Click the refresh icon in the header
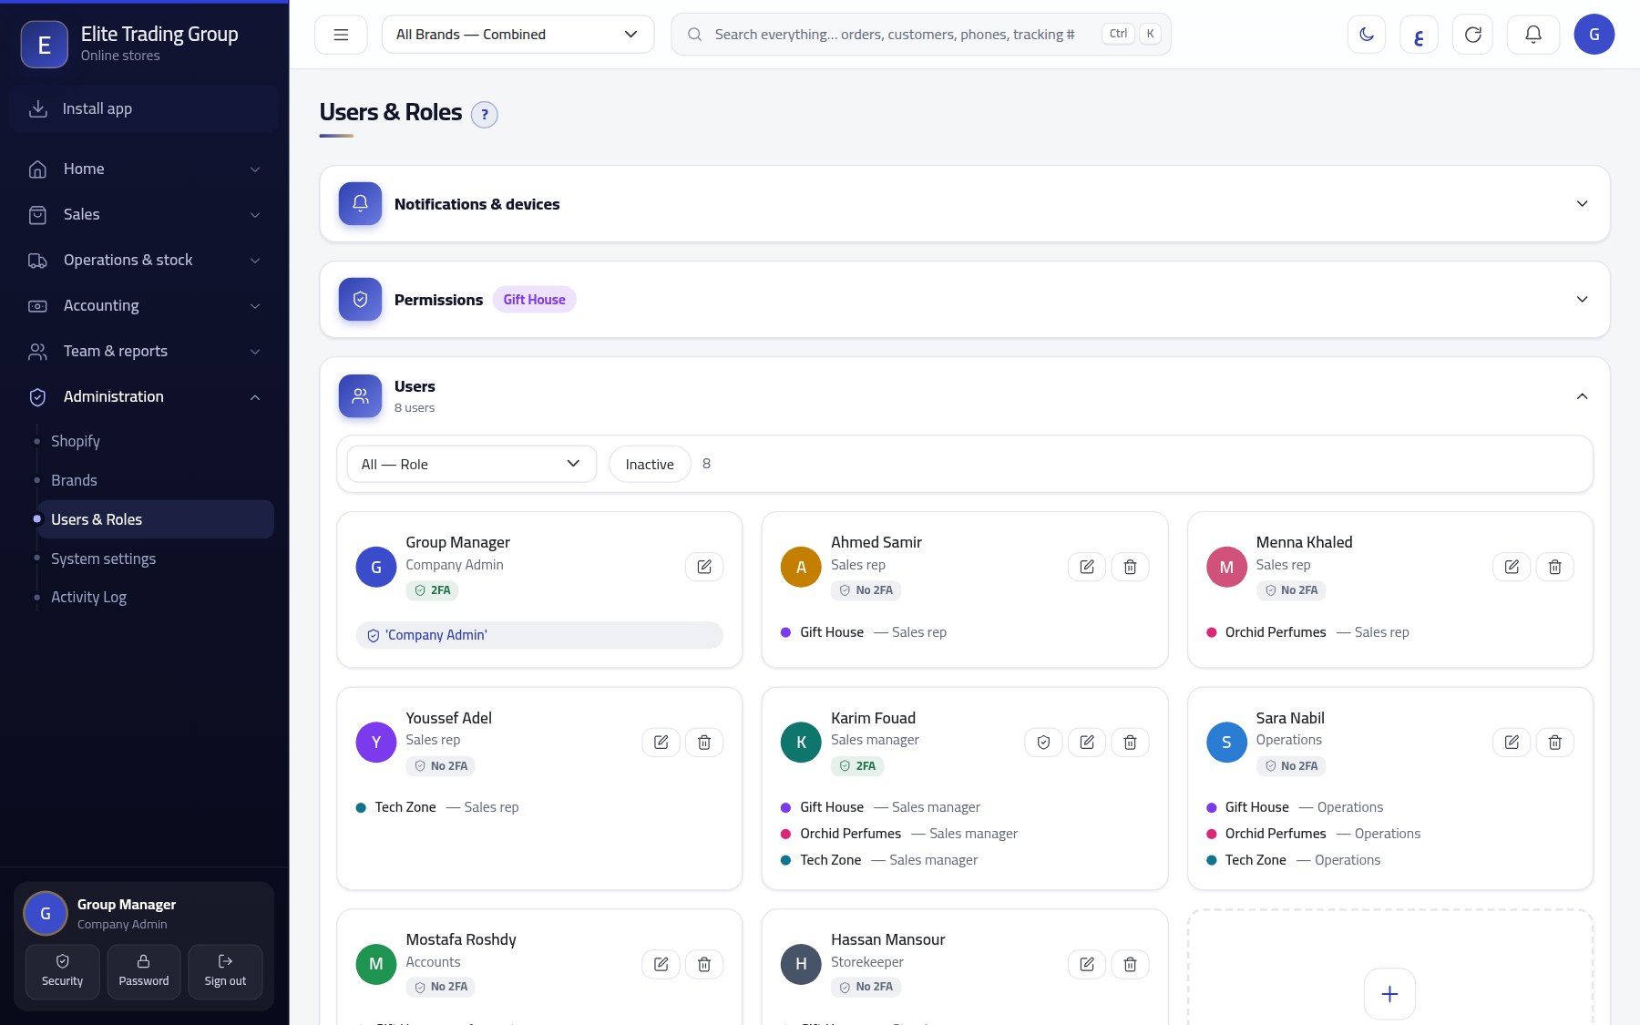Image resolution: width=1640 pixels, height=1025 pixels. (1472, 35)
